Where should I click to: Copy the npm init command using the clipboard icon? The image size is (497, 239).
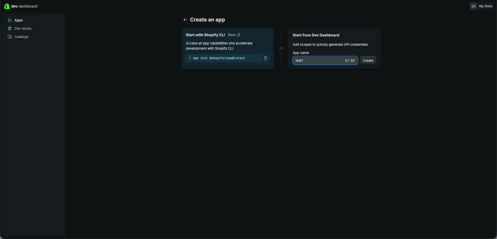[x=266, y=58]
